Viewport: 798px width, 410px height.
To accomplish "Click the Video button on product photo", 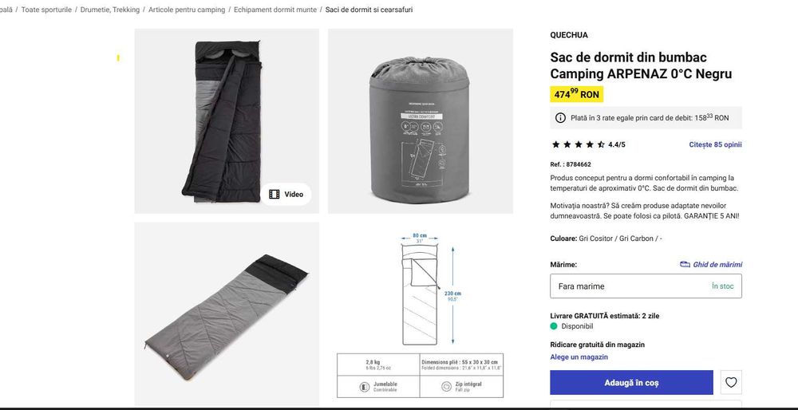I will click(x=286, y=195).
